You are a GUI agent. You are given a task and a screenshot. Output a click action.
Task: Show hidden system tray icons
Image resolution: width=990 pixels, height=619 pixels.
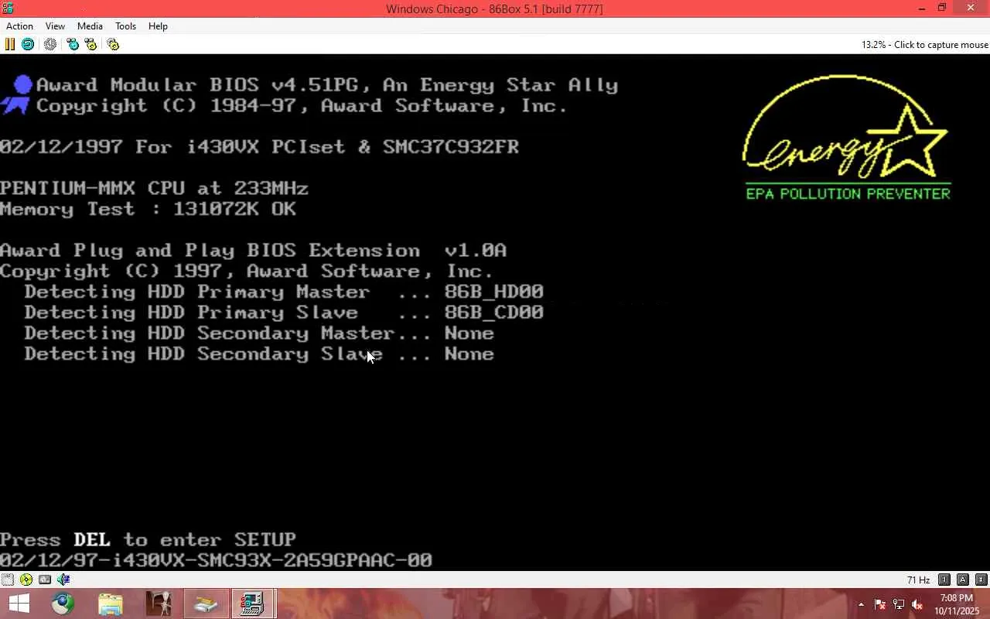click(861, 604)
